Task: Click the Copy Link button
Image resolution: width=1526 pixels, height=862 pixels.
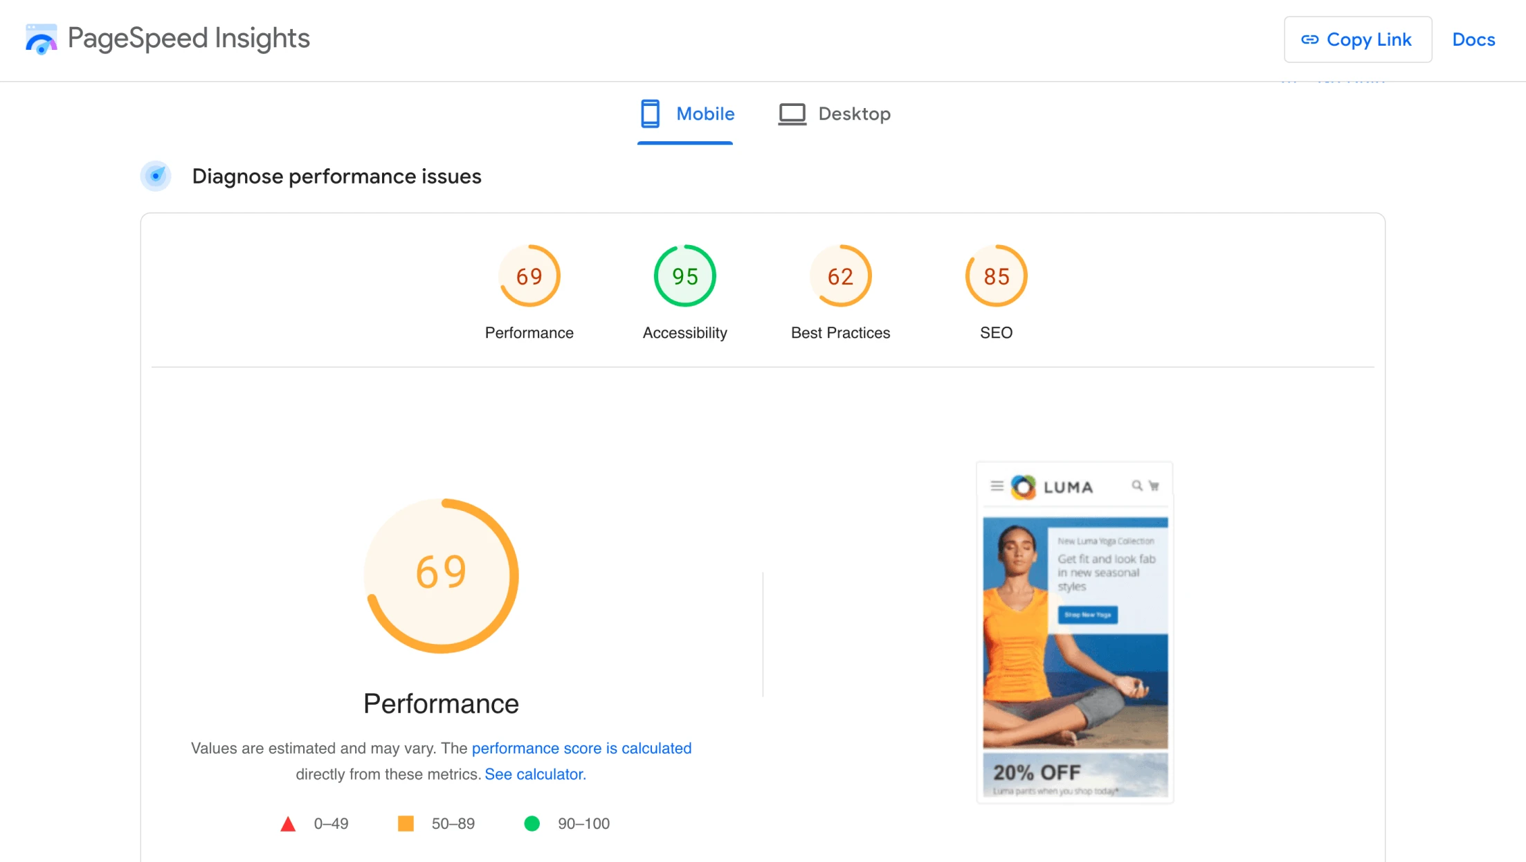Action: 1358,39
